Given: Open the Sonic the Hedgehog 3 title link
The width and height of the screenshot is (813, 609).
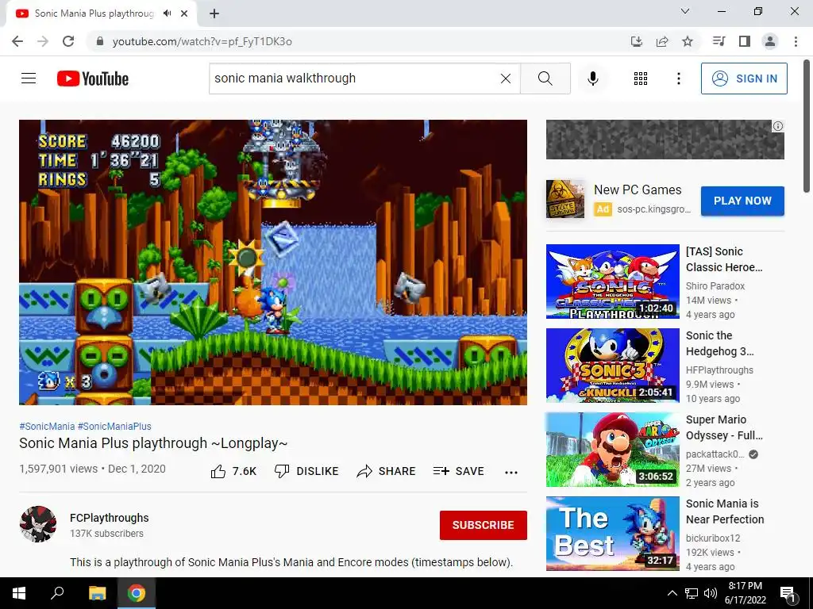Looking at the screenshot, I should pos(719,343).
